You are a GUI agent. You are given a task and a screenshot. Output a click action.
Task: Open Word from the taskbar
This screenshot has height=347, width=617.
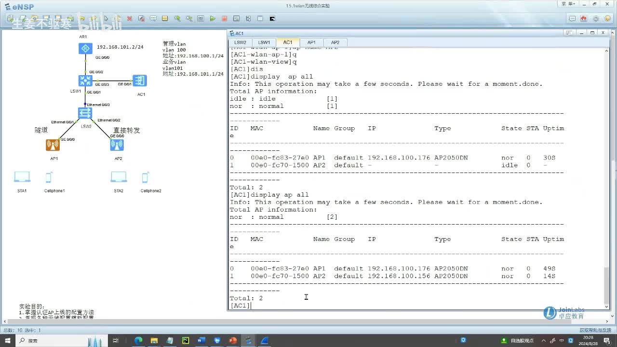tap(201, 340)
